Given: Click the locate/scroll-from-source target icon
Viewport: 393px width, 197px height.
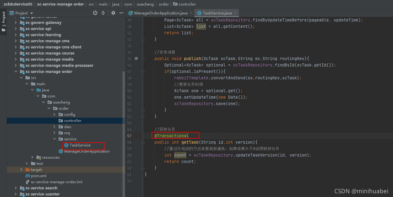Looking at the screenshot, I should point(95,13).
